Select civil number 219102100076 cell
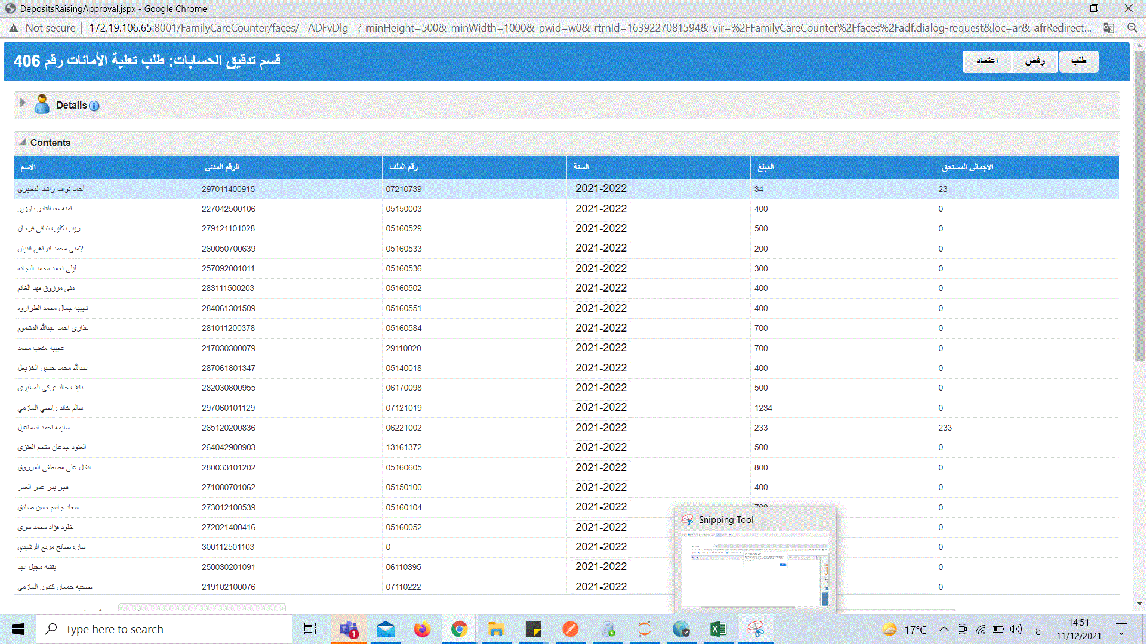 pos(290,587)
